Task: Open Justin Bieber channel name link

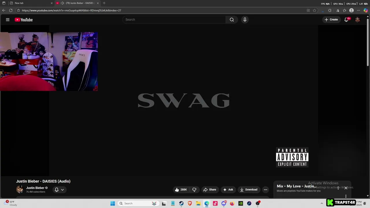Action: [35, 188]
